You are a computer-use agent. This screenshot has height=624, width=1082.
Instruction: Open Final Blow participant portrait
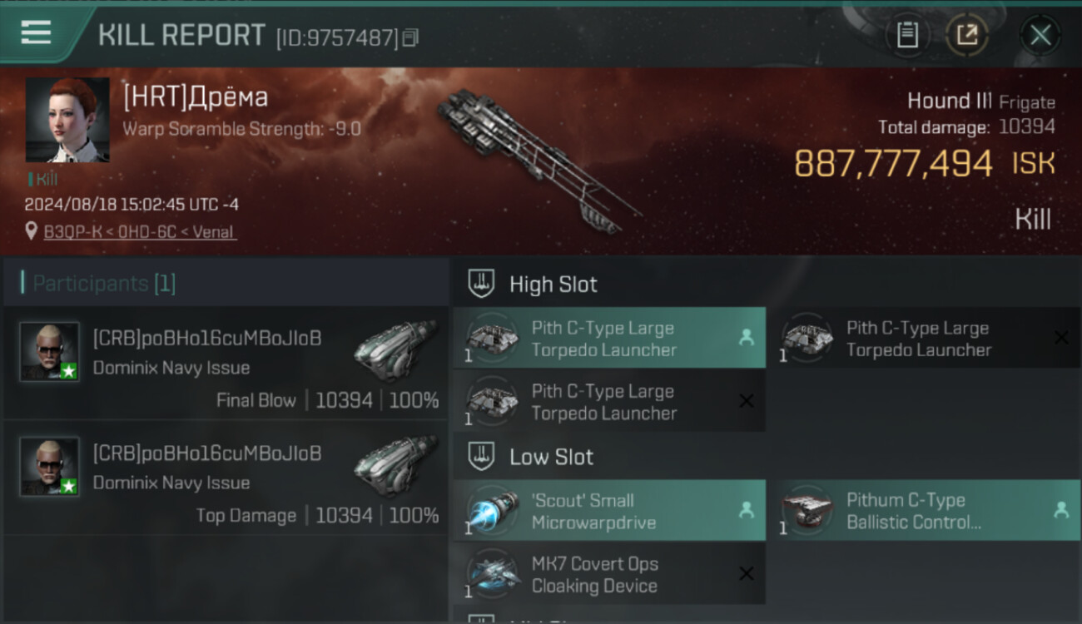point(50,352)
